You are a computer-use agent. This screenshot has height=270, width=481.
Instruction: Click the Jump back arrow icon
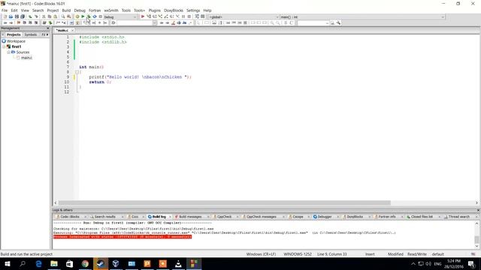click(x=5, y=23)
